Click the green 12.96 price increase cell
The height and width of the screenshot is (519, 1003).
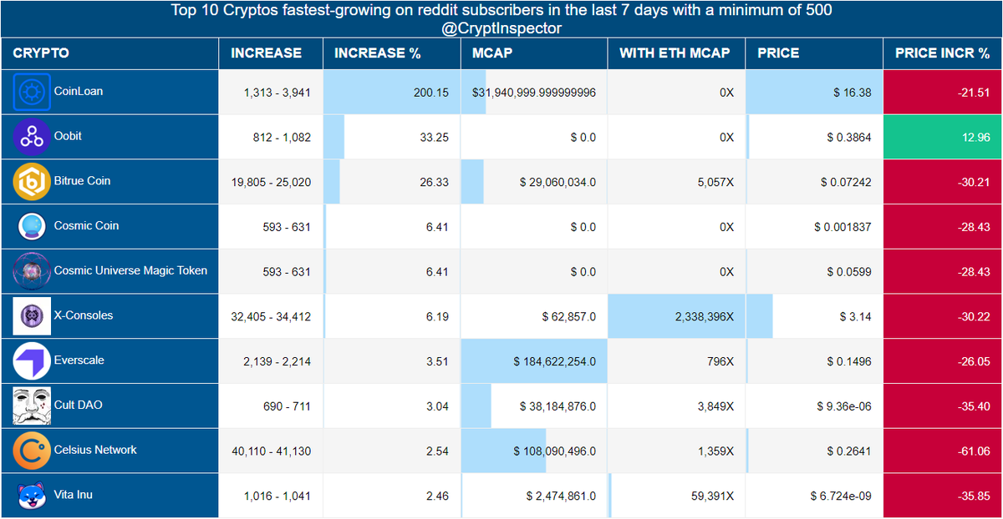click(943, 137)
